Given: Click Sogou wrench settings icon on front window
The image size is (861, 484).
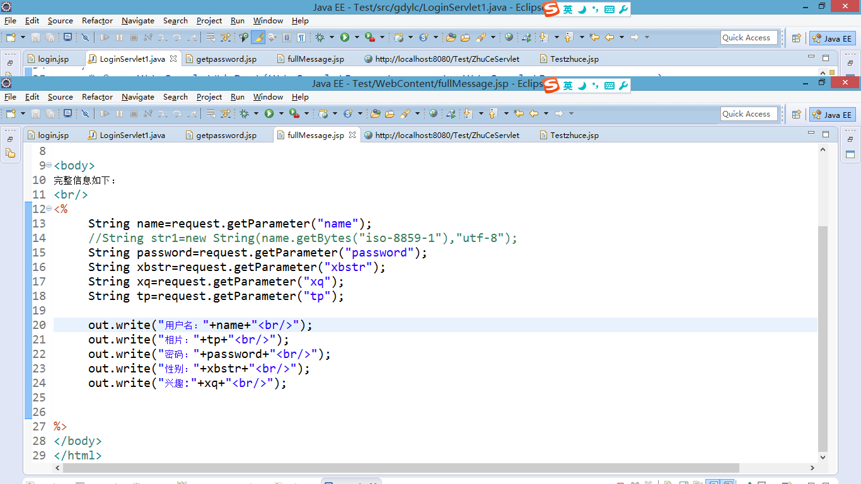Looking at the screenshot, I should [623, 85].
